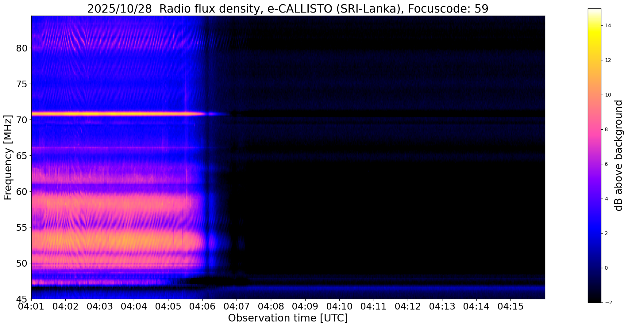Click the x-axis tick label 04:09

(x=305, y=307)
